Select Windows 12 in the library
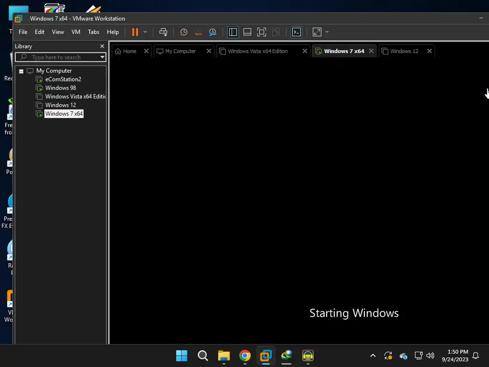The width and height of the screenshot is (489, 367). coord(61,105)
